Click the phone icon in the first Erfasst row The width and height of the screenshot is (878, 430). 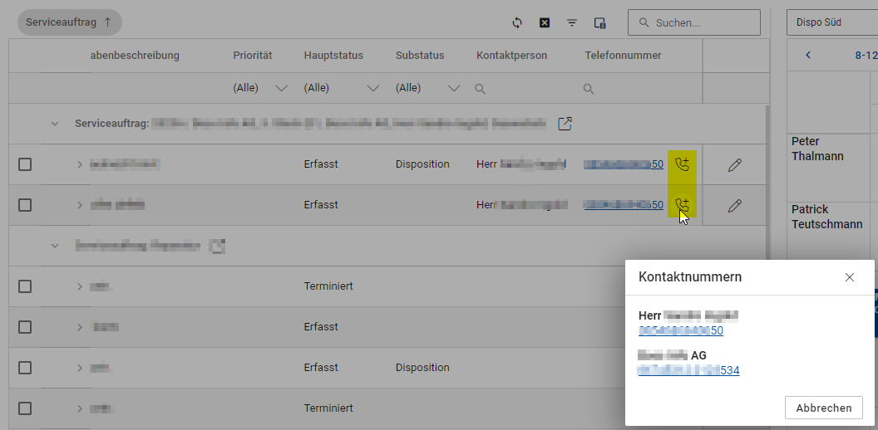[x=683, y=164]
